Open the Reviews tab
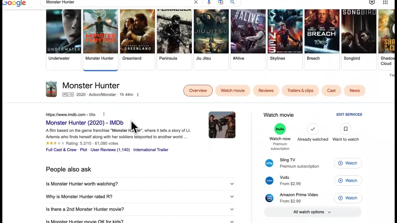 (266, 90)
